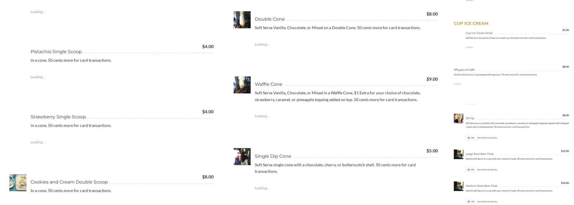Open the Waffle Cone photo thumbnail
Screen dimensions: 574x205
tap(242, 85)
